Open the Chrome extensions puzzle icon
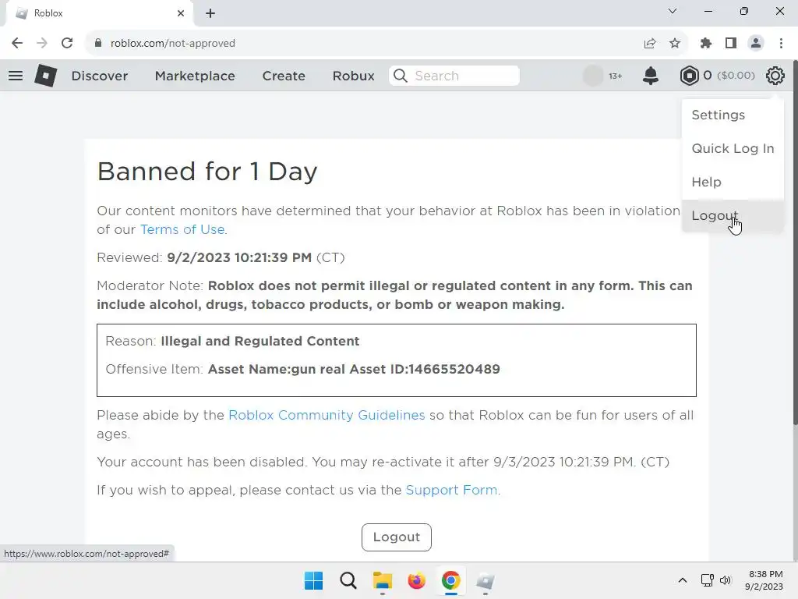The image size is (798, 599). [x=706, y=44]
